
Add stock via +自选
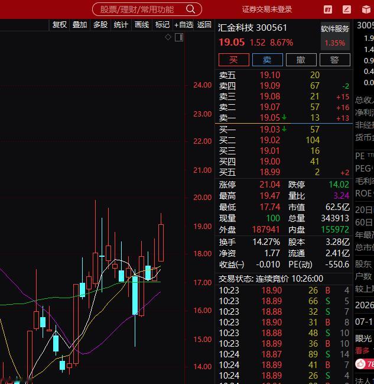(183, 25)
